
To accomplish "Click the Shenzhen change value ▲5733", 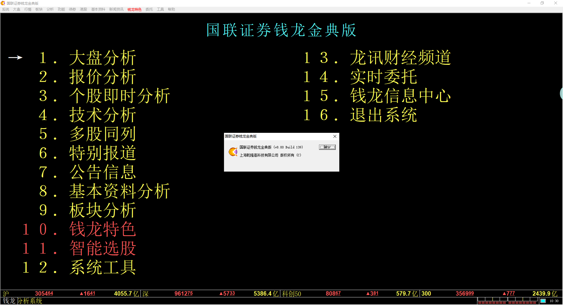I will (227, 294).
